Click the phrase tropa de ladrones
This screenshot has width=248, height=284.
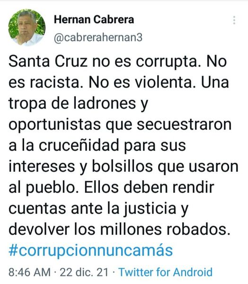pyautogui.click(x=72, y=104)
